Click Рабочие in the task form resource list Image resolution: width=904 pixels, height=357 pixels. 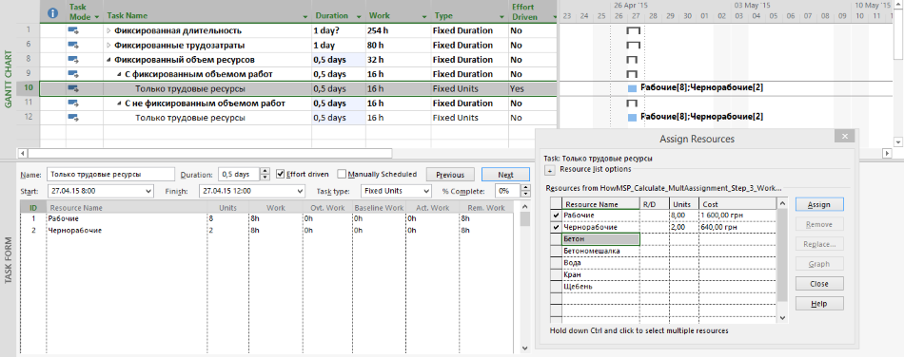pos(64,219)
